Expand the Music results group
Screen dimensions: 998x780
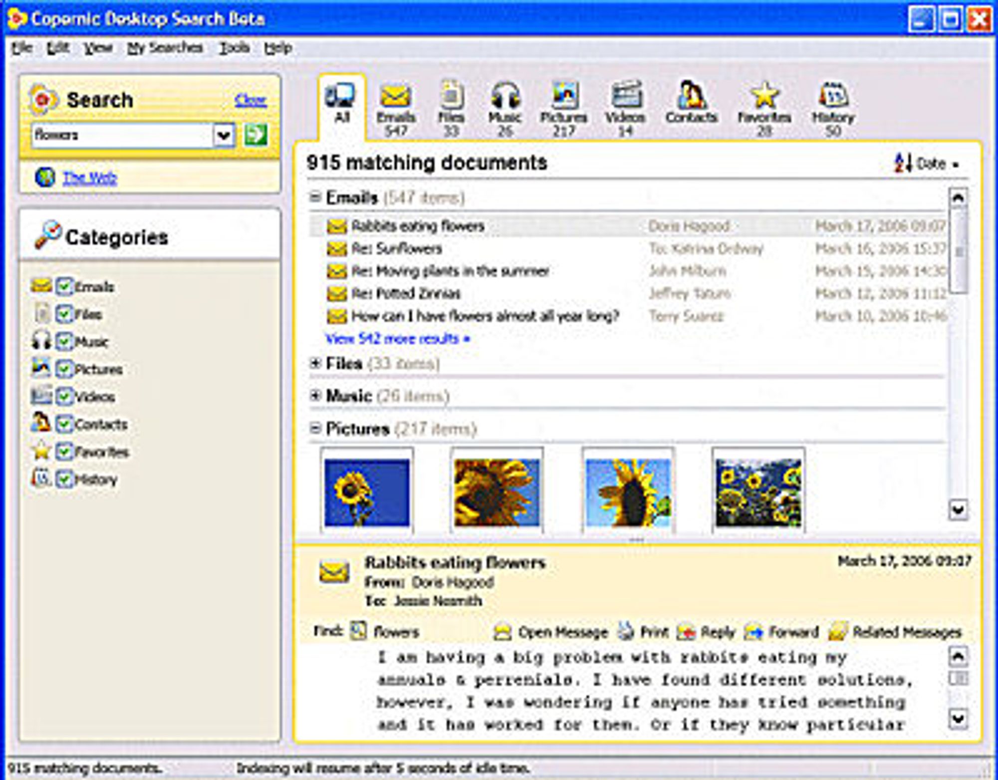pos(315,396)
